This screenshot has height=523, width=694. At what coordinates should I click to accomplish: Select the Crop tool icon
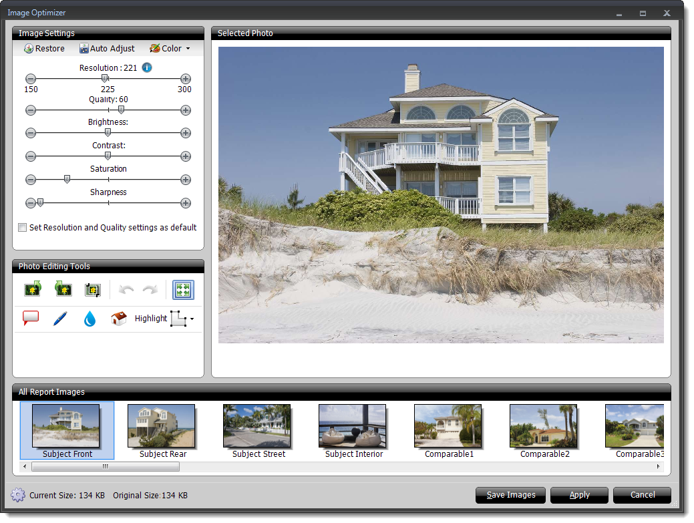[92, 289]
